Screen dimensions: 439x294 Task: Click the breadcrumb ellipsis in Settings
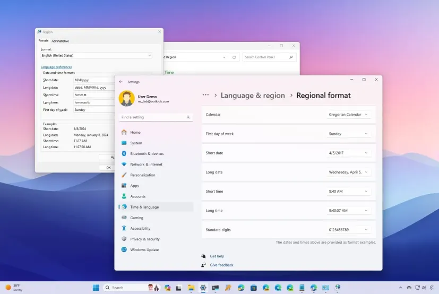click(205, 95)
